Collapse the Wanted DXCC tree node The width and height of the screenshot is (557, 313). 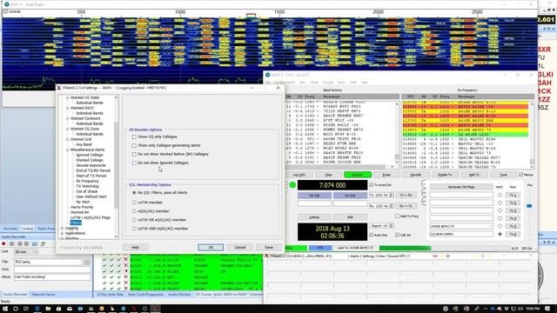[x=67, y=108]
